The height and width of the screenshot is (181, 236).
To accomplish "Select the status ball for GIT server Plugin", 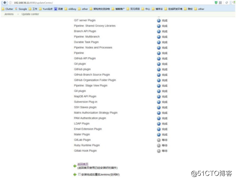I will coord(159,20).
